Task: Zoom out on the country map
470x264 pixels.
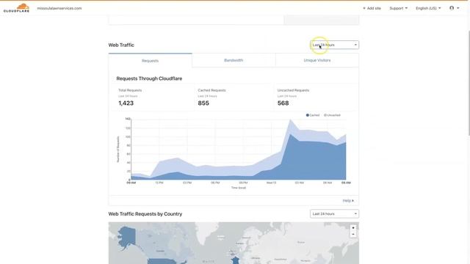Action: [353, 234]
